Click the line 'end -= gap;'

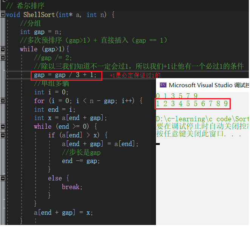tap(81, 161)
